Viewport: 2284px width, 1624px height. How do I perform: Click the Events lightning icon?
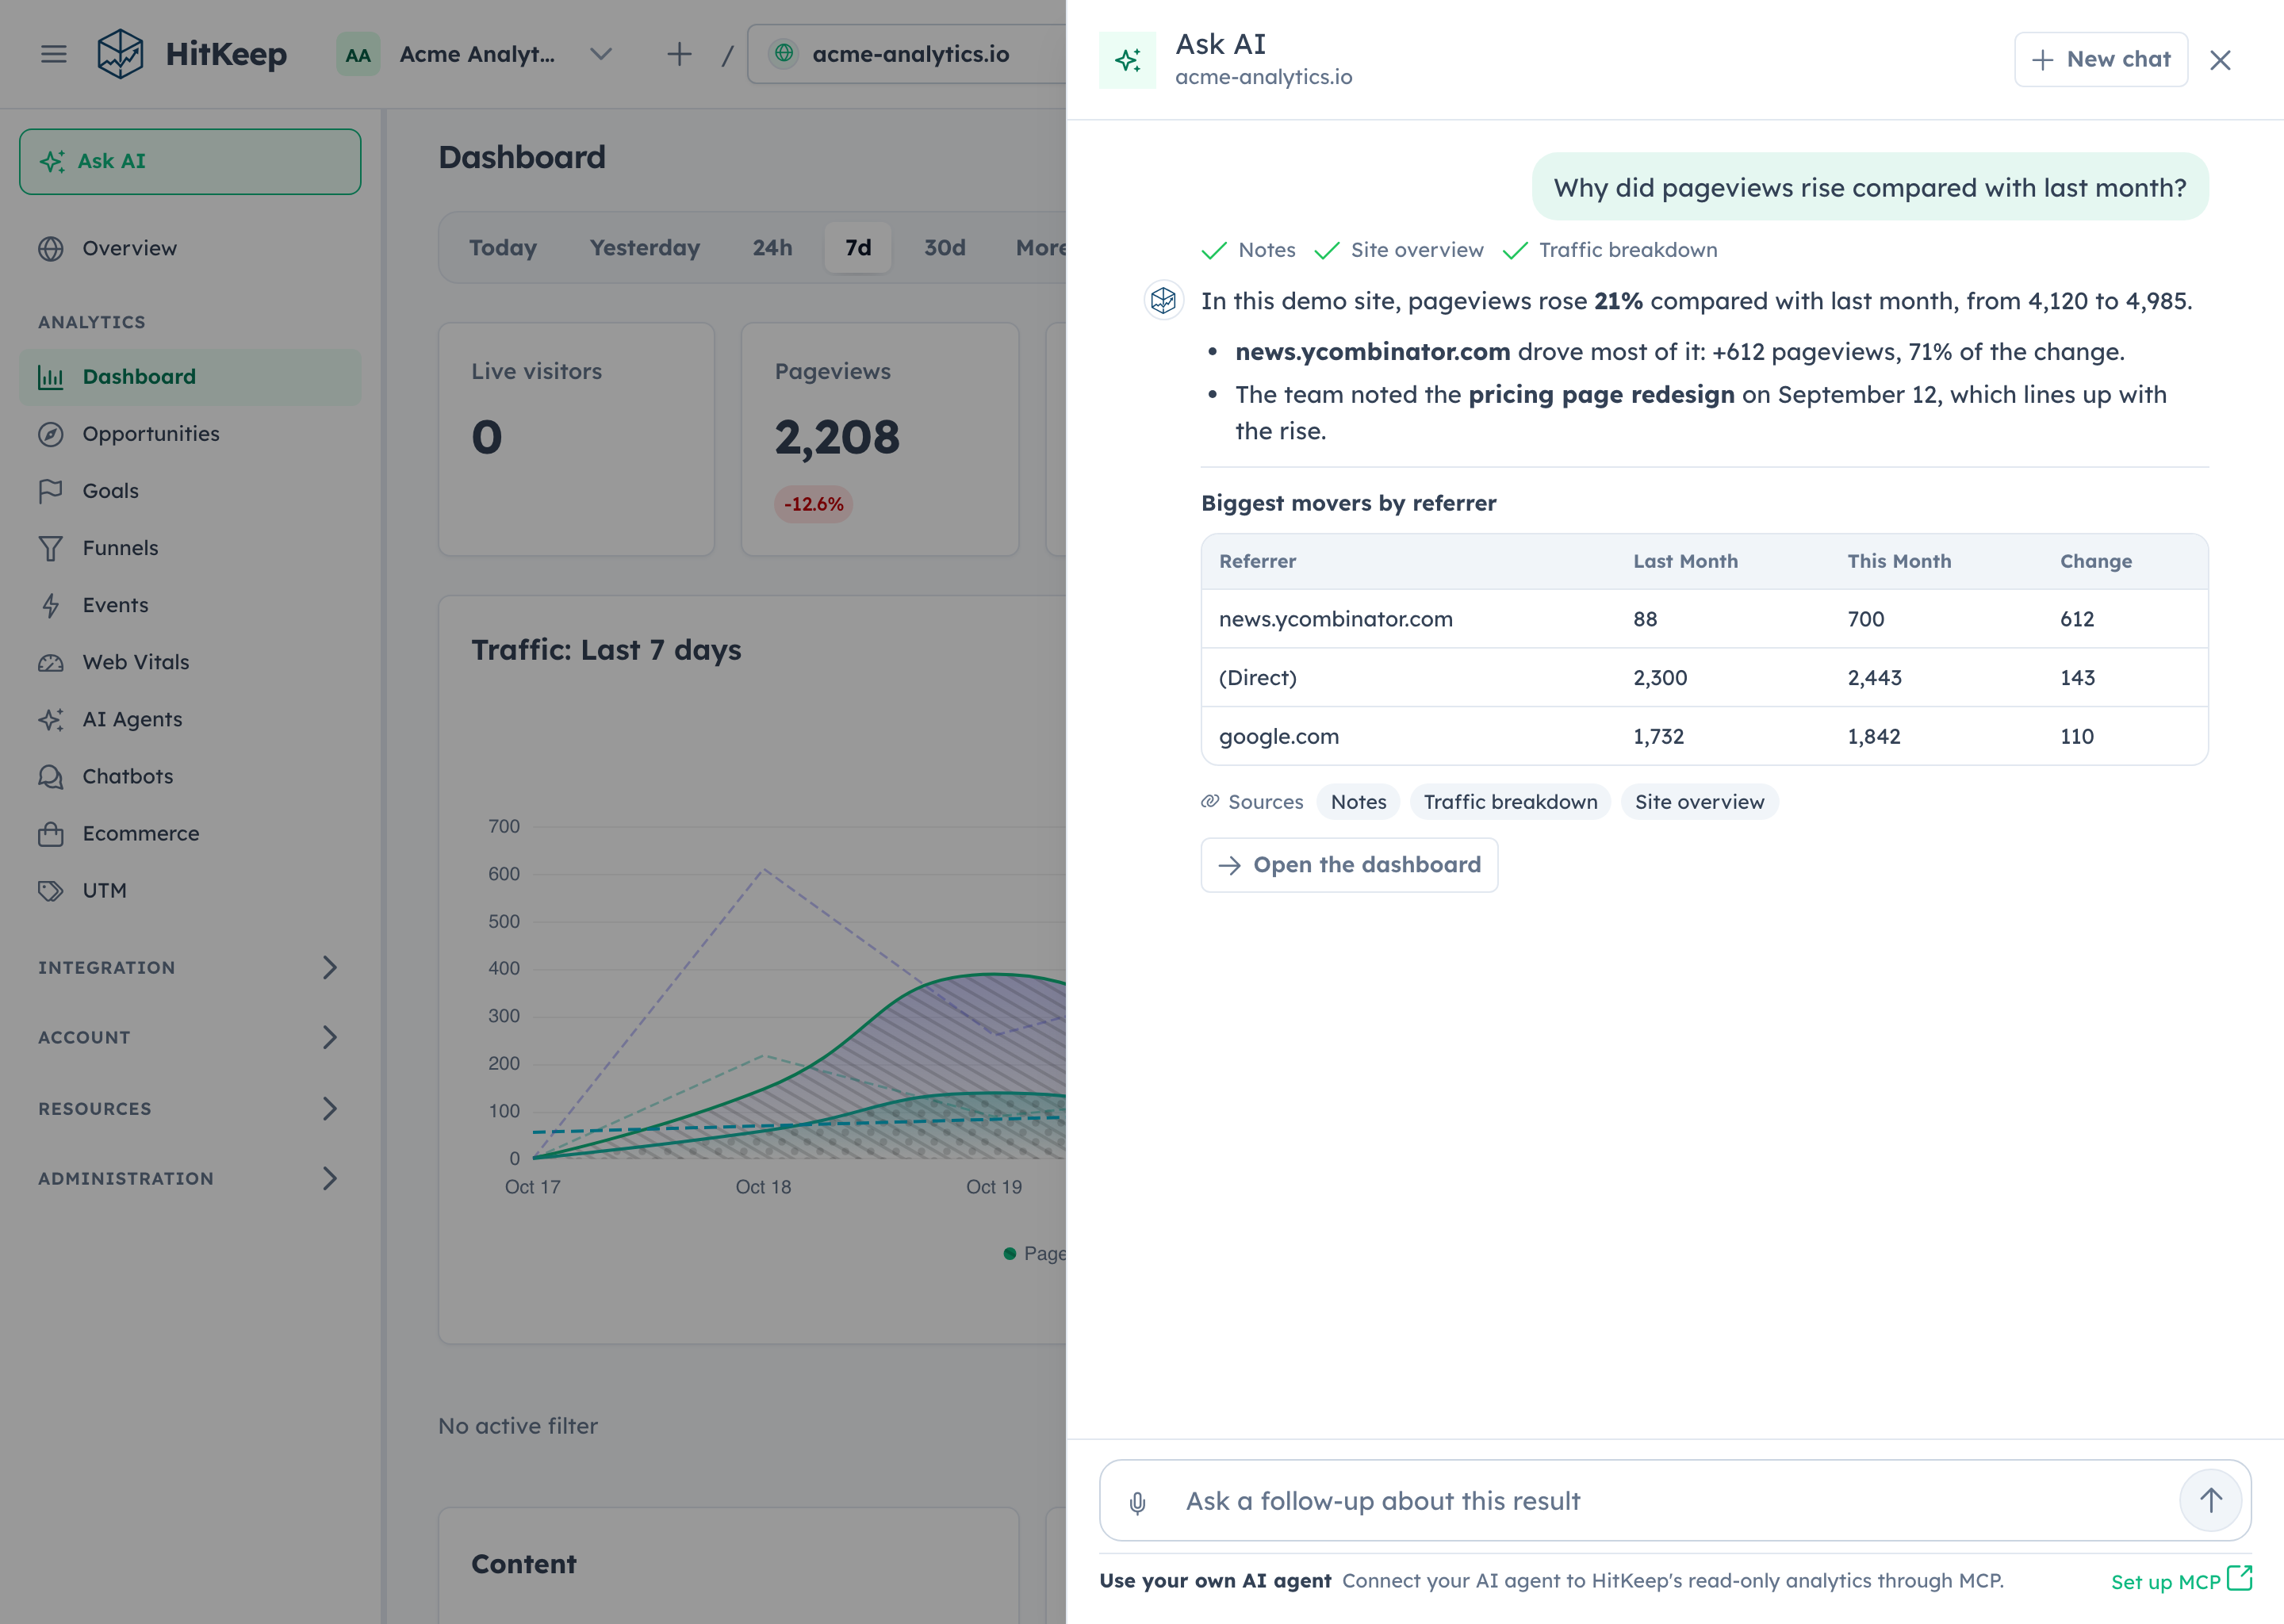[x=51, y=605]
